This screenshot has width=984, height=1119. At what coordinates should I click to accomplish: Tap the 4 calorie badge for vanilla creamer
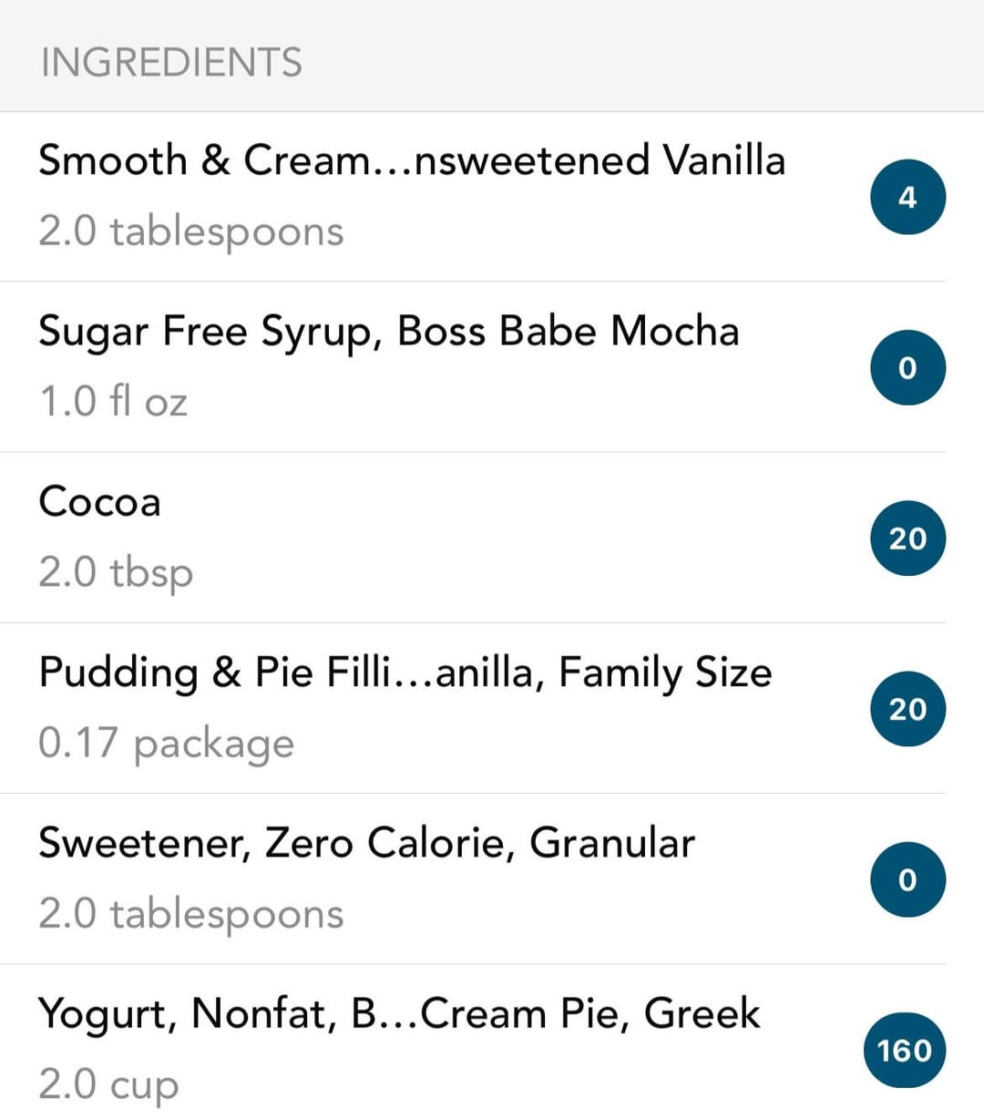907,197
